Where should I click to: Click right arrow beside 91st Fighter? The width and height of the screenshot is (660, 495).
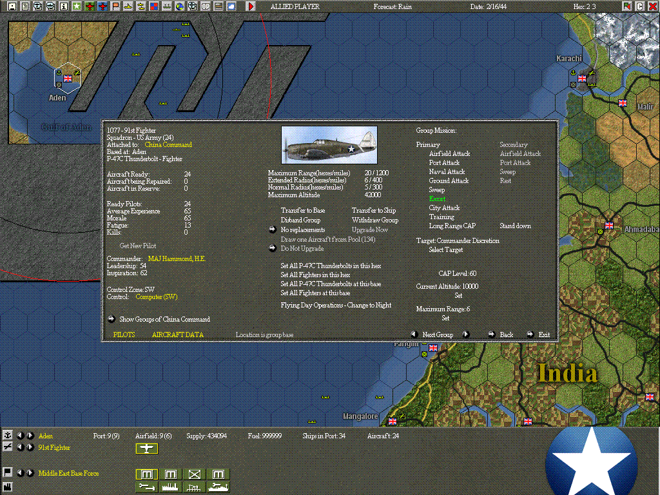(30, 447)
